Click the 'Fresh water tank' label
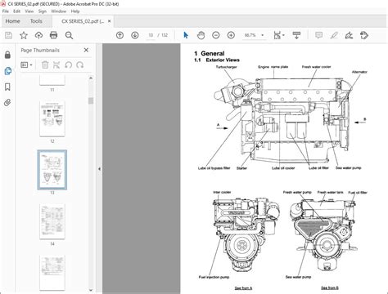 pos(330,192)
